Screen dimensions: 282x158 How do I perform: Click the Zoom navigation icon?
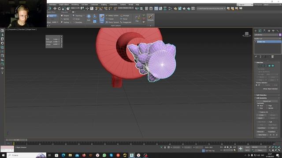(270, 147)
